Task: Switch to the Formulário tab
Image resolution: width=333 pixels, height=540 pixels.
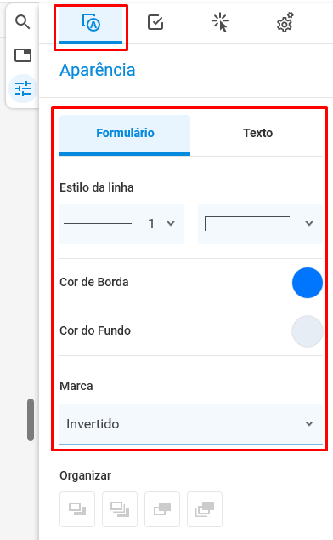Action: tap(125, 135)
